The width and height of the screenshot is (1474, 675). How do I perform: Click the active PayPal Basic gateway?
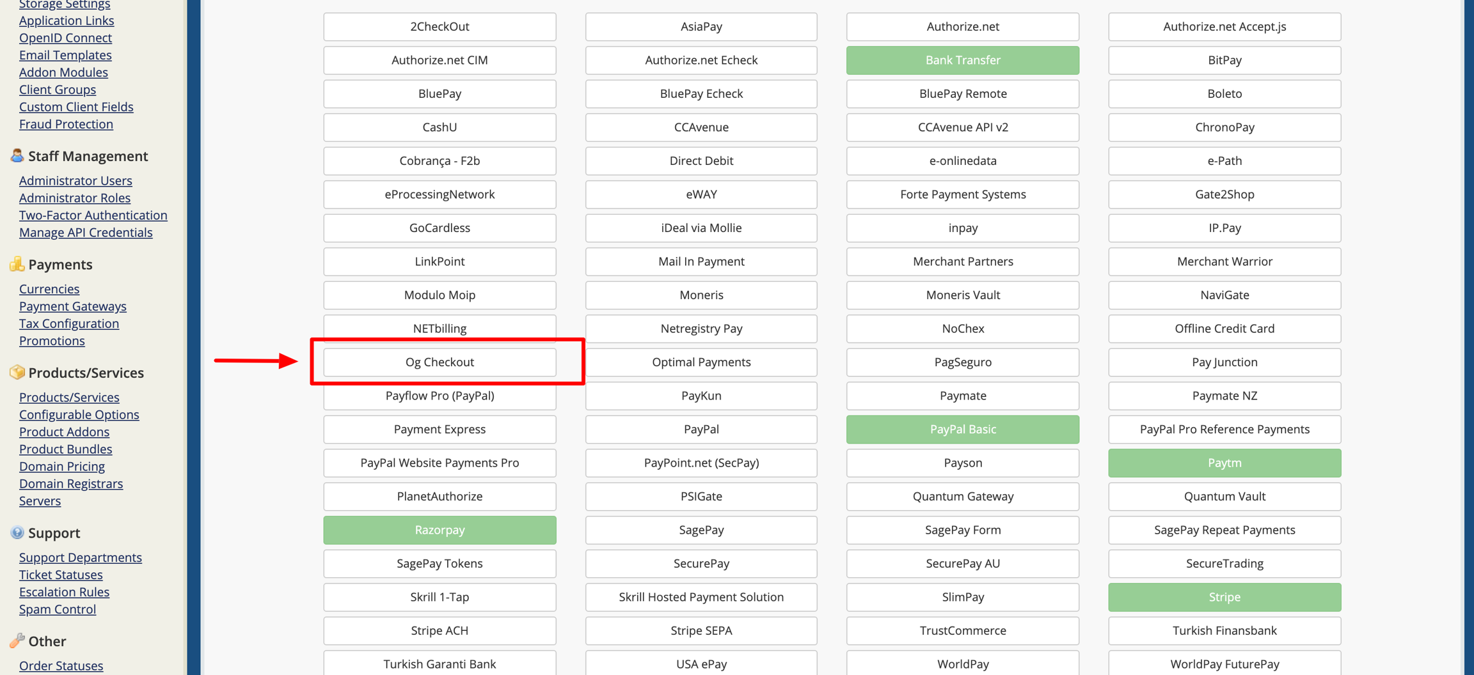point(962,429)
